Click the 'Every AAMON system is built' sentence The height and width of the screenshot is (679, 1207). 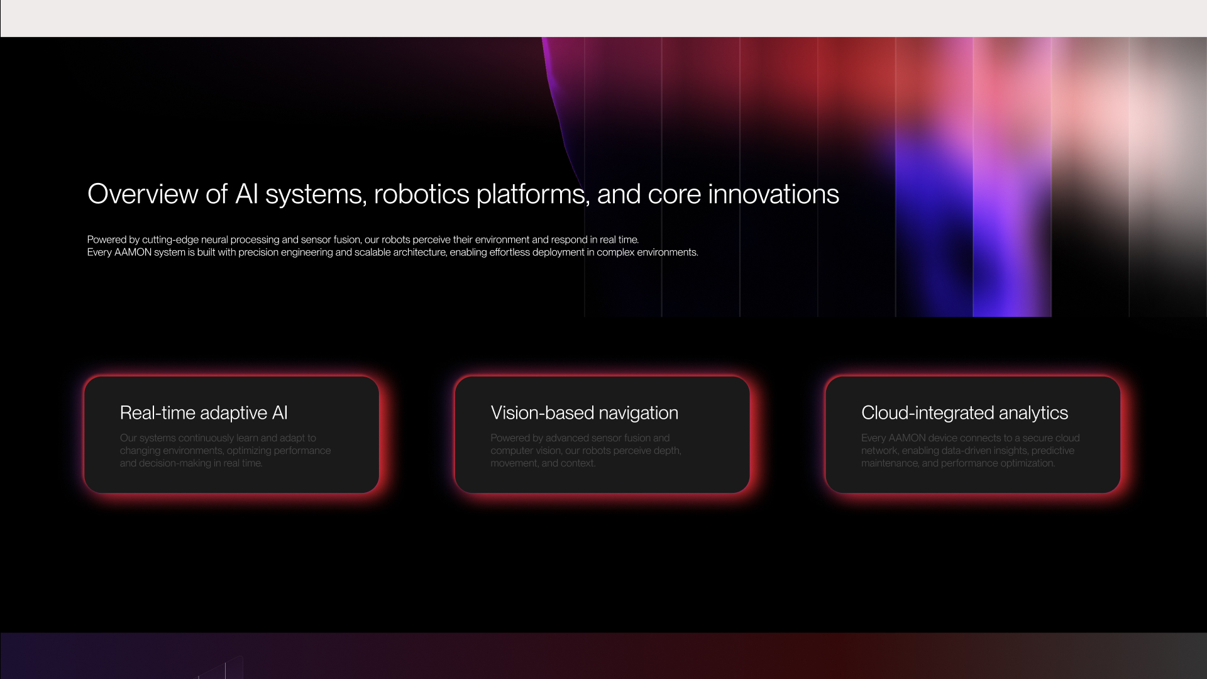[392, 252]
